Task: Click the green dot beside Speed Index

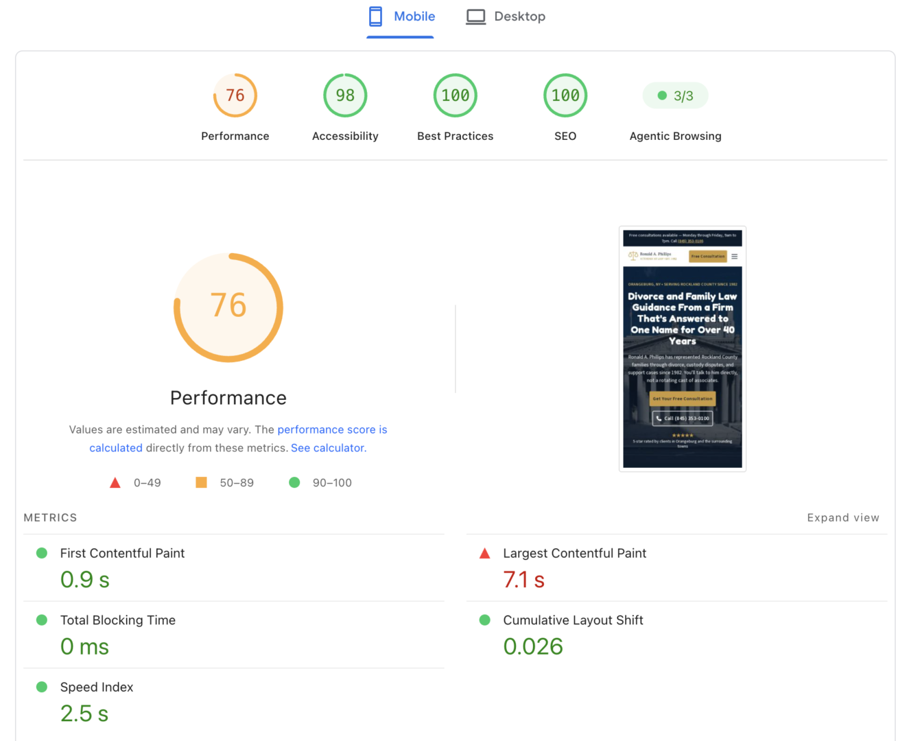Action: (42, 687)
